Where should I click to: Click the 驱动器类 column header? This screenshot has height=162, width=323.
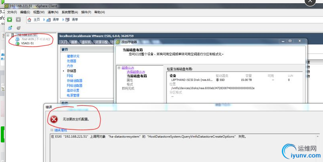(222, 76)
